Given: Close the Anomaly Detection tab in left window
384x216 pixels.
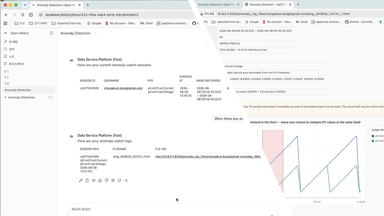Looking at the screenshot, I should 79,5.
